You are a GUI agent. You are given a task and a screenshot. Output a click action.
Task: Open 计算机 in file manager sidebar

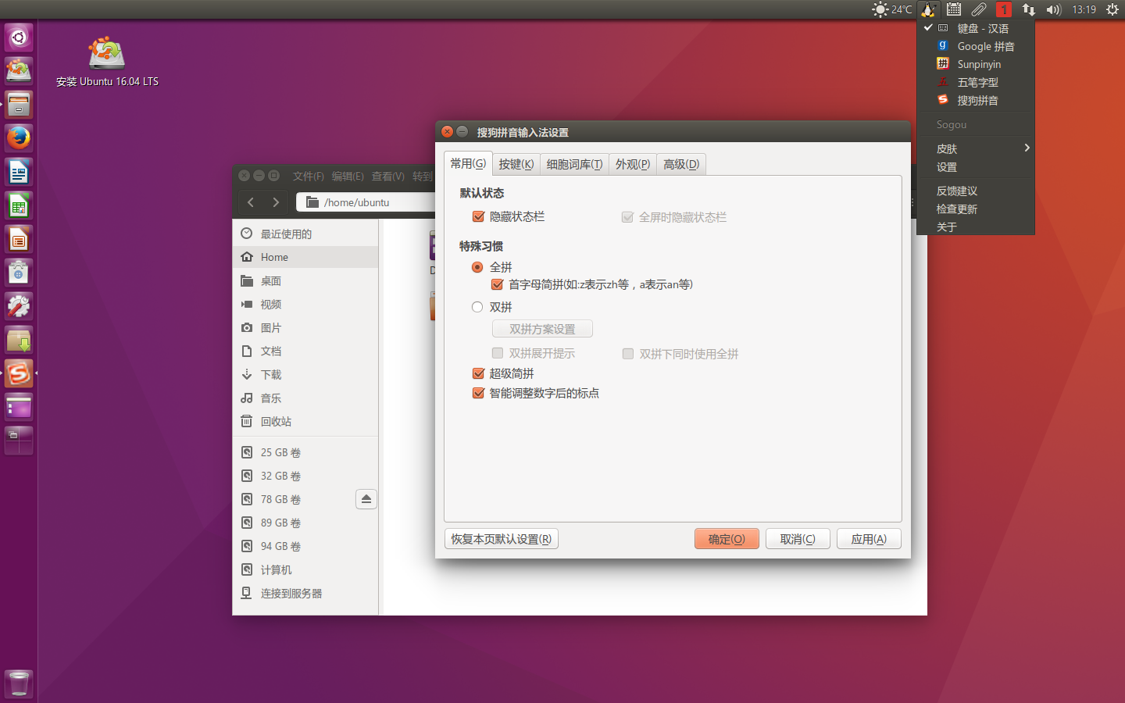click(305, 569)
